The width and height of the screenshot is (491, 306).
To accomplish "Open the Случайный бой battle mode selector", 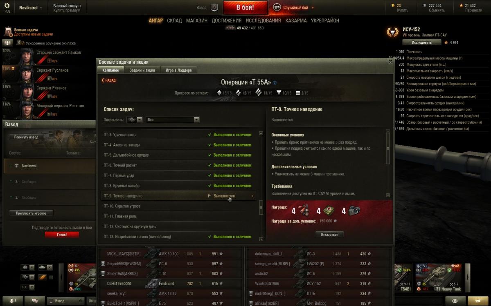I will click(293, 7).
